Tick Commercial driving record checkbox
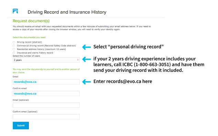 click(x=14, y=46)
